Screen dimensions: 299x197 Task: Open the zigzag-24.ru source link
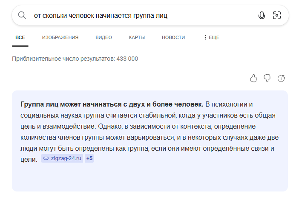pyautogui.click(x=66, y=158)
